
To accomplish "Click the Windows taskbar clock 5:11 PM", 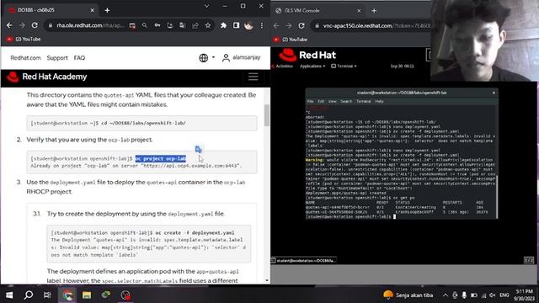I will point(524,295).
